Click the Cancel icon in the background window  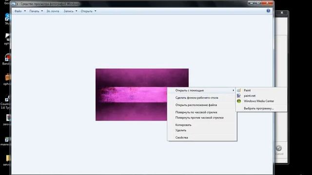[279, 148]
